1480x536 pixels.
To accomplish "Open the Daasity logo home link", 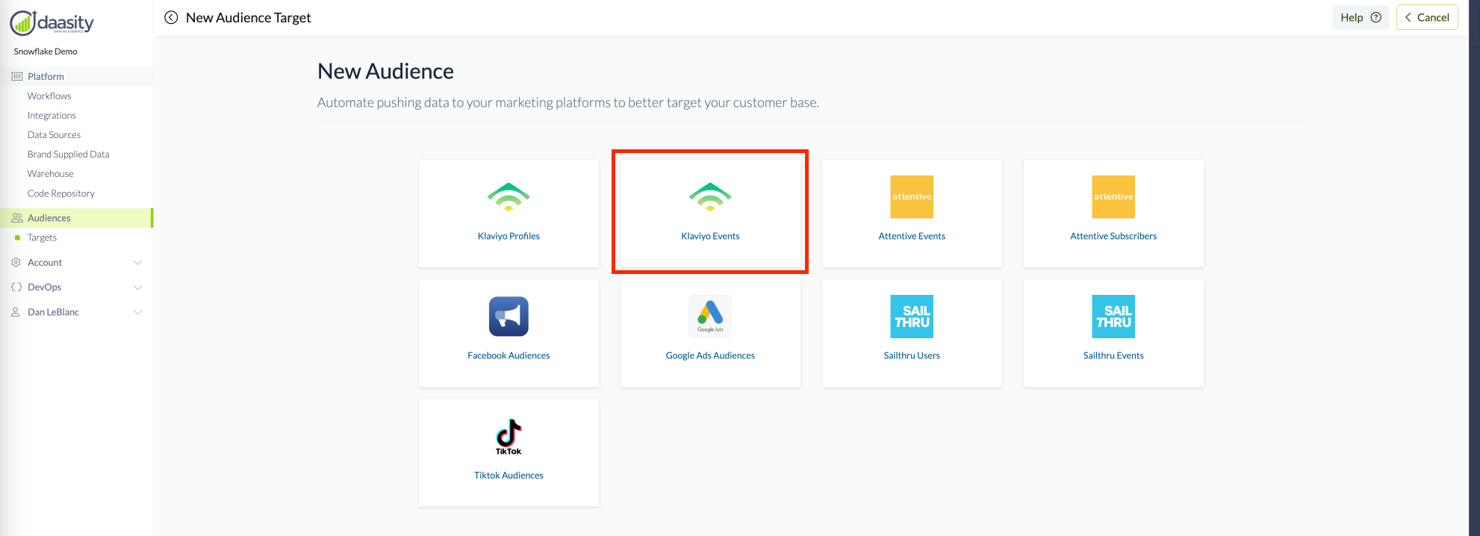I will 52,23.
